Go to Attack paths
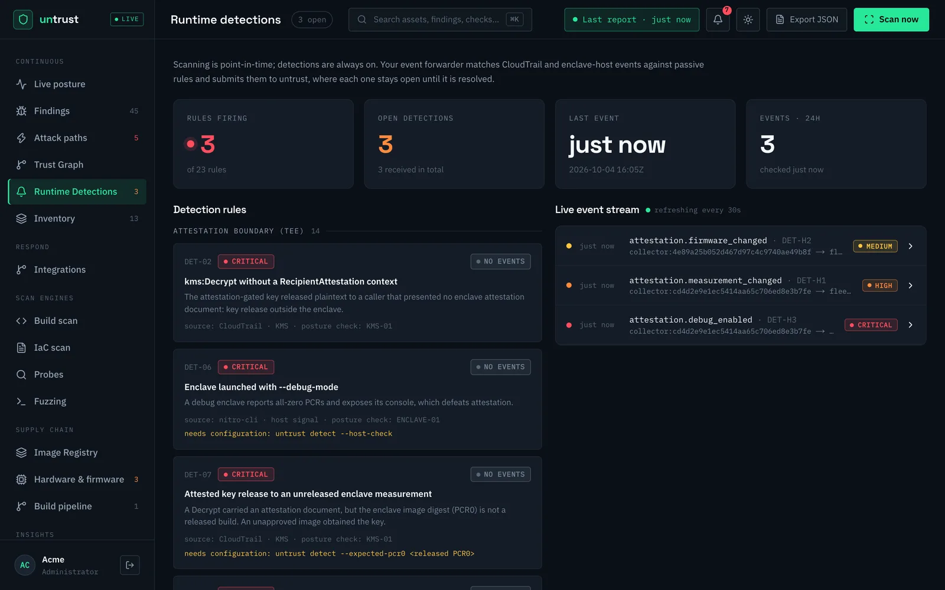 click(x=77, y=138)
